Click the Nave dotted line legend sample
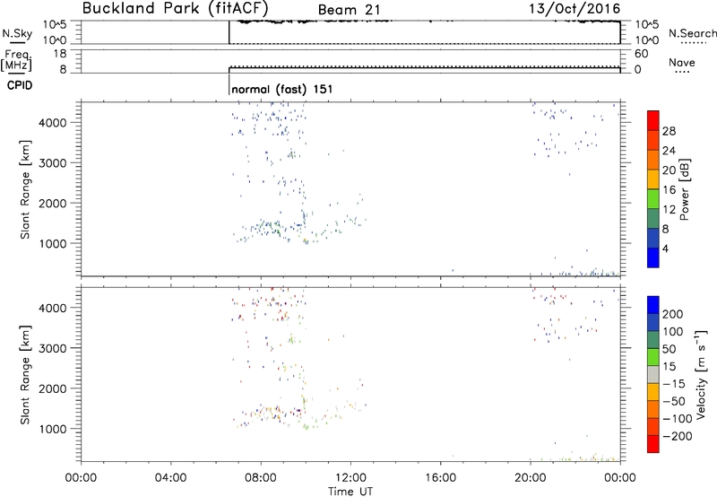717x497 pixels. pyautogui.click(x=682, y=72)
